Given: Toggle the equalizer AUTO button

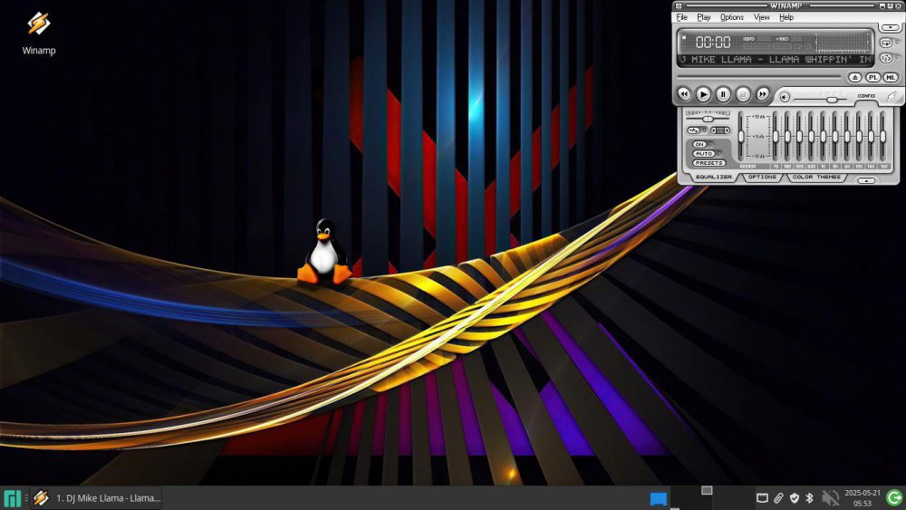Looking at the screenshot, I should tap(703, 153).
